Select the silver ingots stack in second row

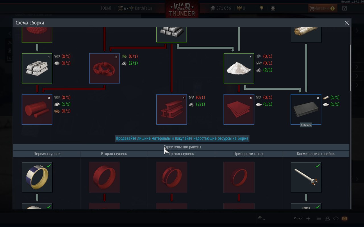tap(37, 68)
